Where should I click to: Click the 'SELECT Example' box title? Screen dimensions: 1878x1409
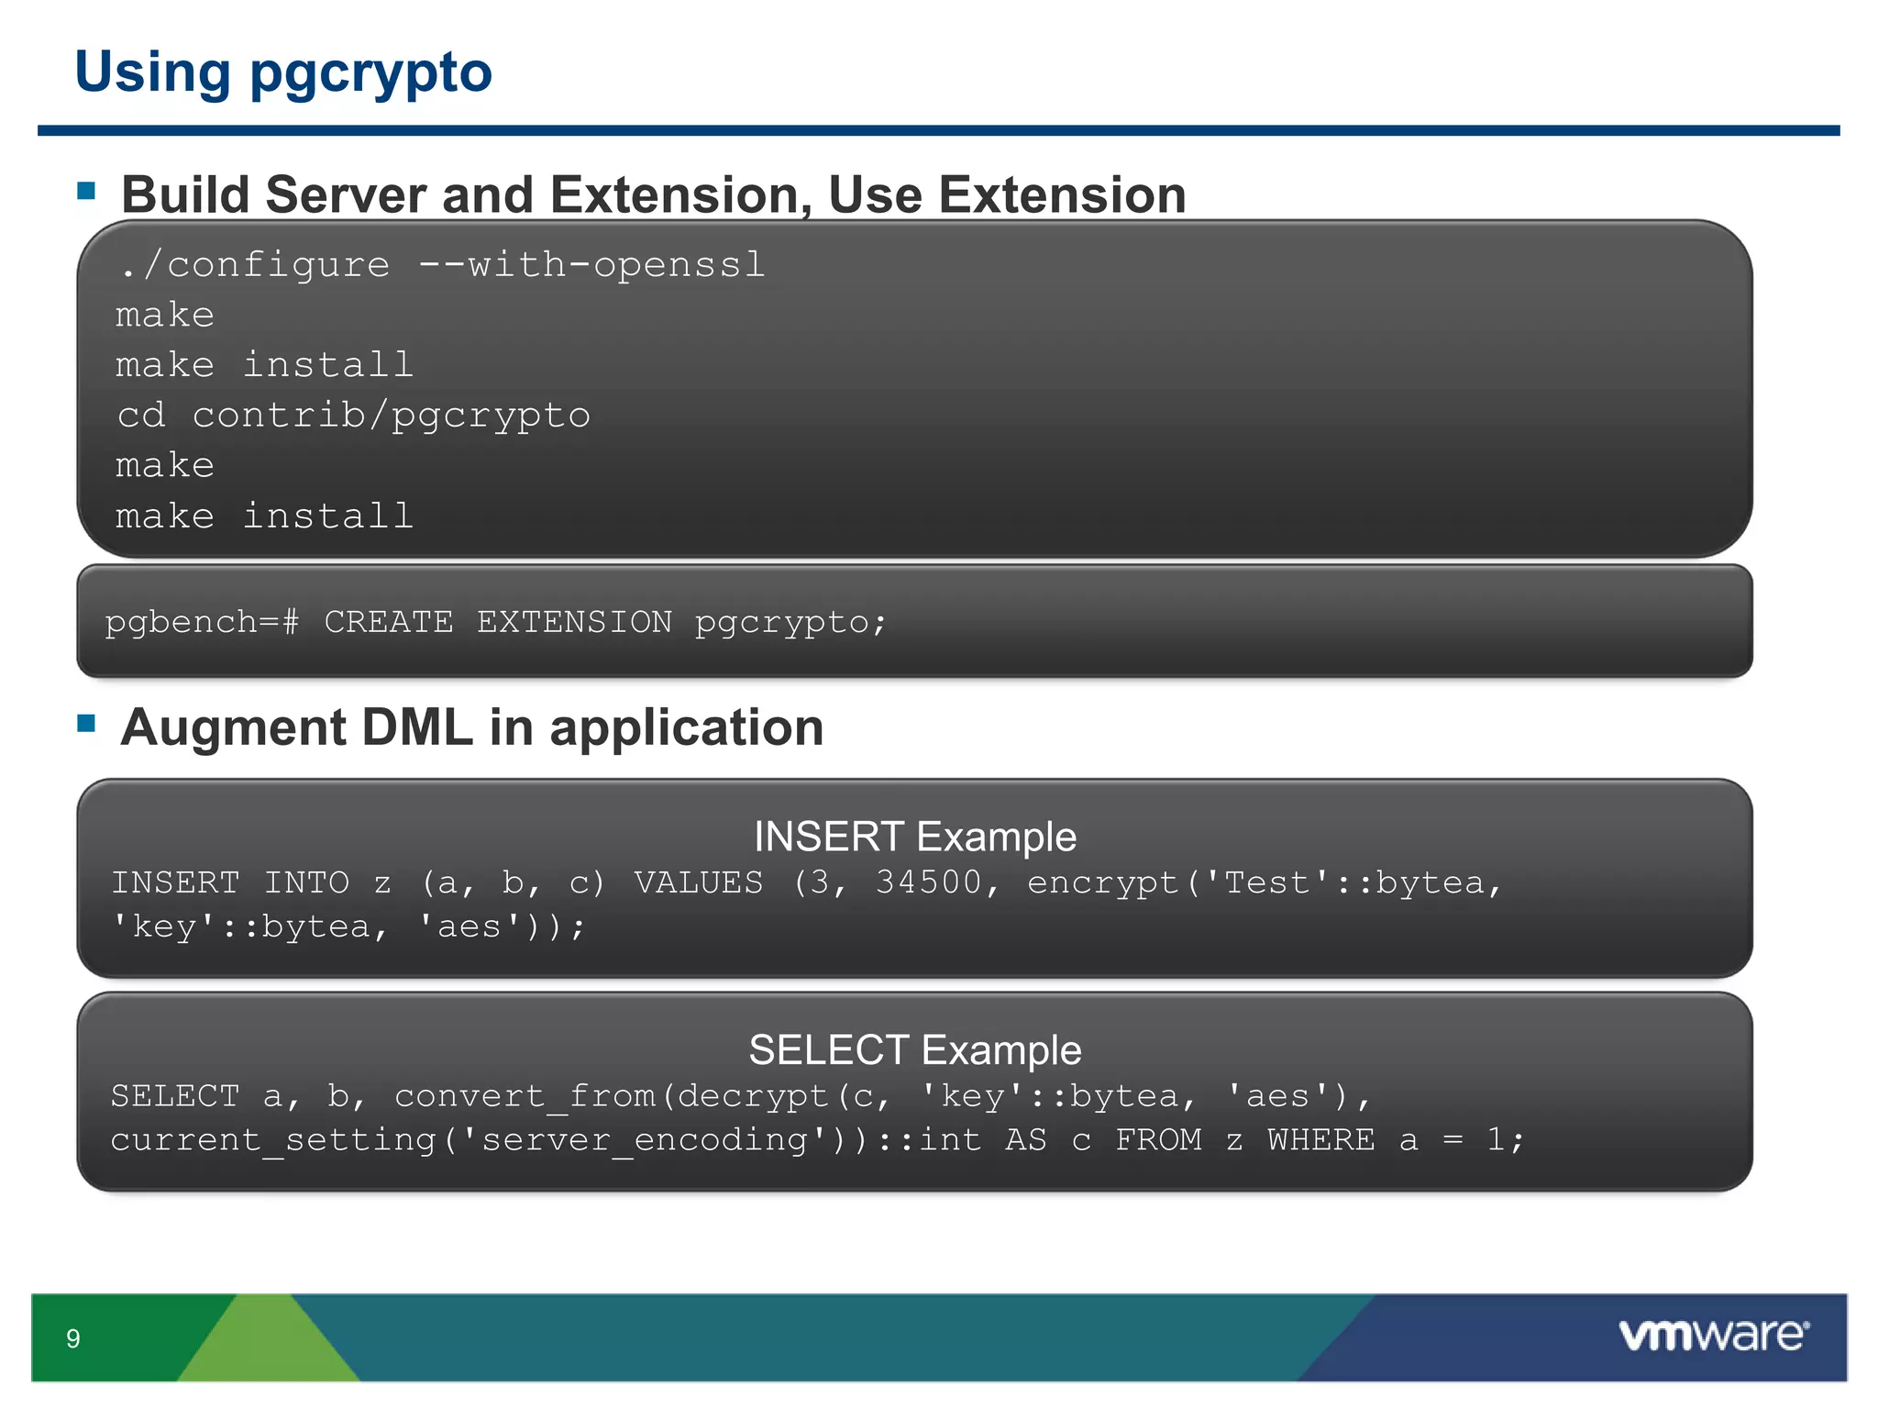pos(914,1050)
